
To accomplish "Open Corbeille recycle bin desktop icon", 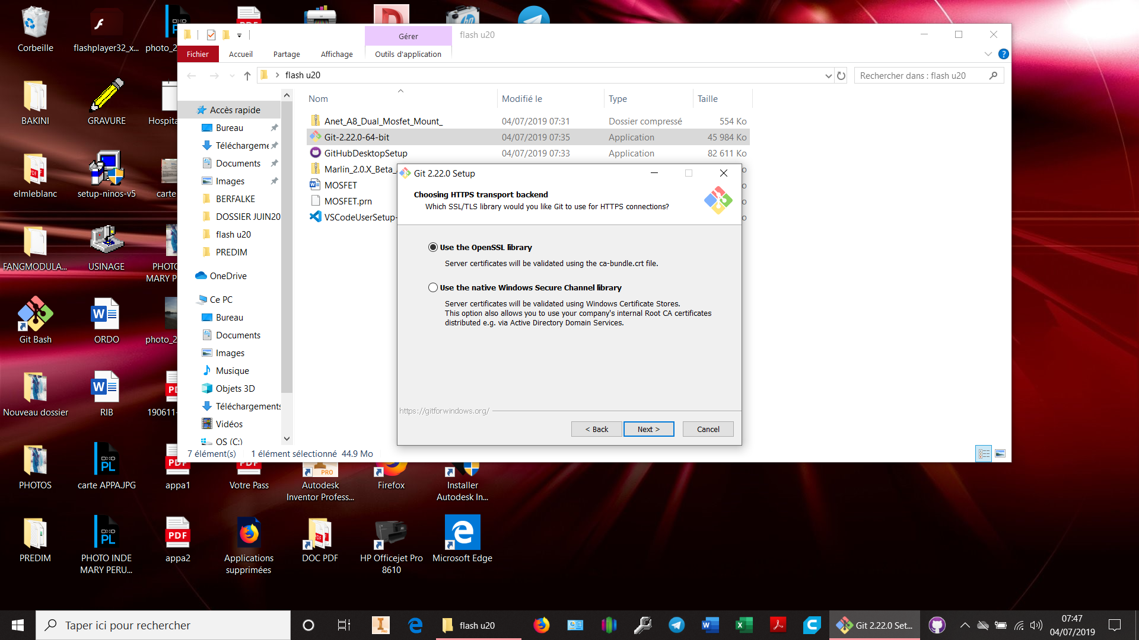I will point(35,30).
